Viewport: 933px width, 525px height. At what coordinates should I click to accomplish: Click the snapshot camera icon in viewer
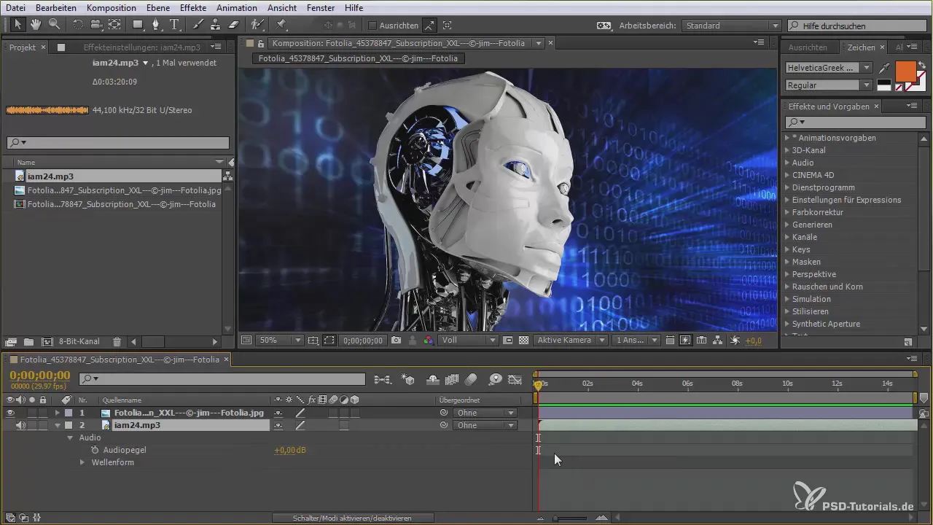pos(397,341)
